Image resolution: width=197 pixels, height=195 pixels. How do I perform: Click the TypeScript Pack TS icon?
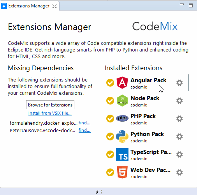[122, 154]
